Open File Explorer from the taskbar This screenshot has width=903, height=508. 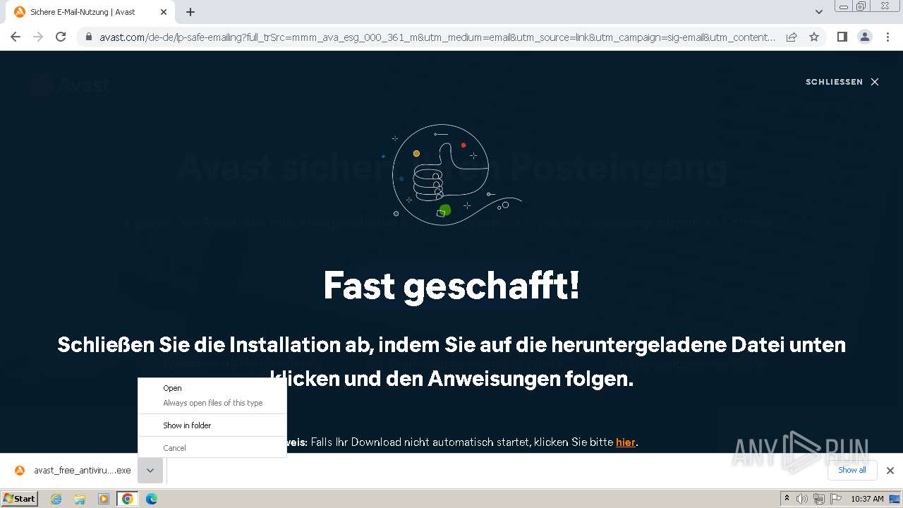point(80,499)
